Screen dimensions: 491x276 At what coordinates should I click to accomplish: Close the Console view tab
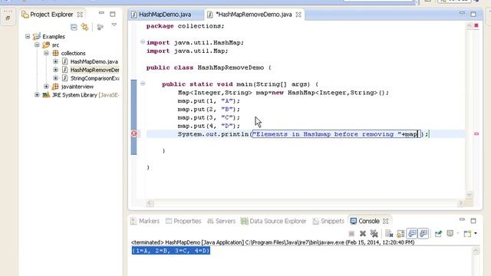[386, 221]
